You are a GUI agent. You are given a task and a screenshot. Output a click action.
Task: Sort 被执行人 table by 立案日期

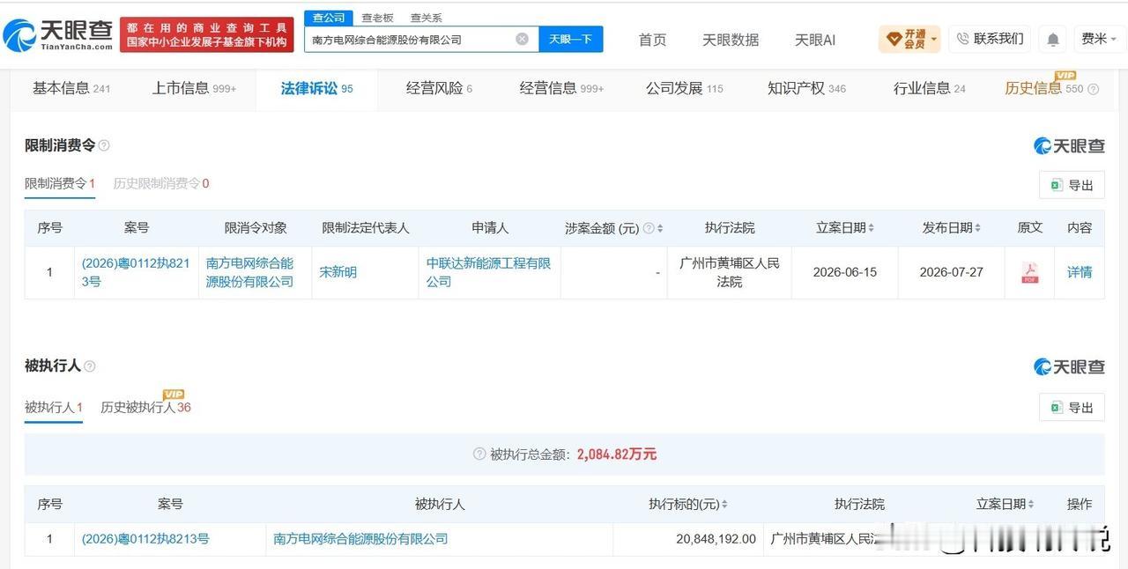point(1030,505)
